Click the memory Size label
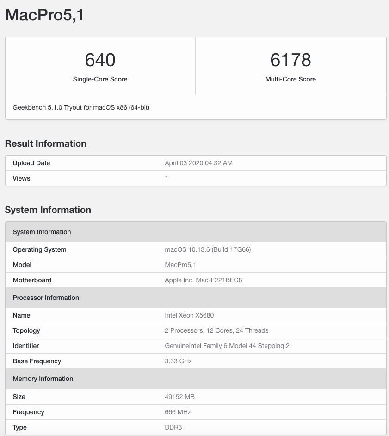 coord(19,397)
